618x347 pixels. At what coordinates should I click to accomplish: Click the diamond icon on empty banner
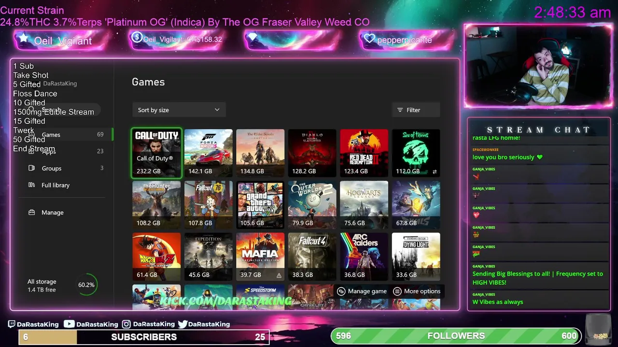click(x=253, y=37)
